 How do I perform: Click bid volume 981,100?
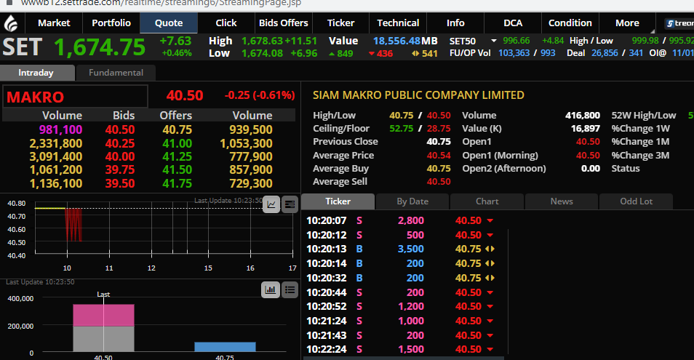[60, 129]
